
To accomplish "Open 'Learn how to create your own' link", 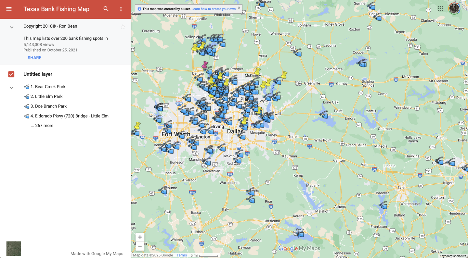I will pos(214,9).
